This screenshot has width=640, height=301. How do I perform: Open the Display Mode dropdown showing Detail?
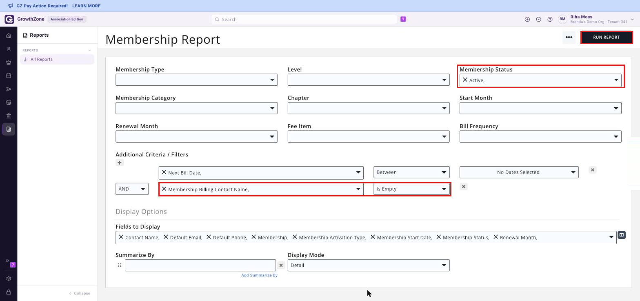[x=369, y=265]
